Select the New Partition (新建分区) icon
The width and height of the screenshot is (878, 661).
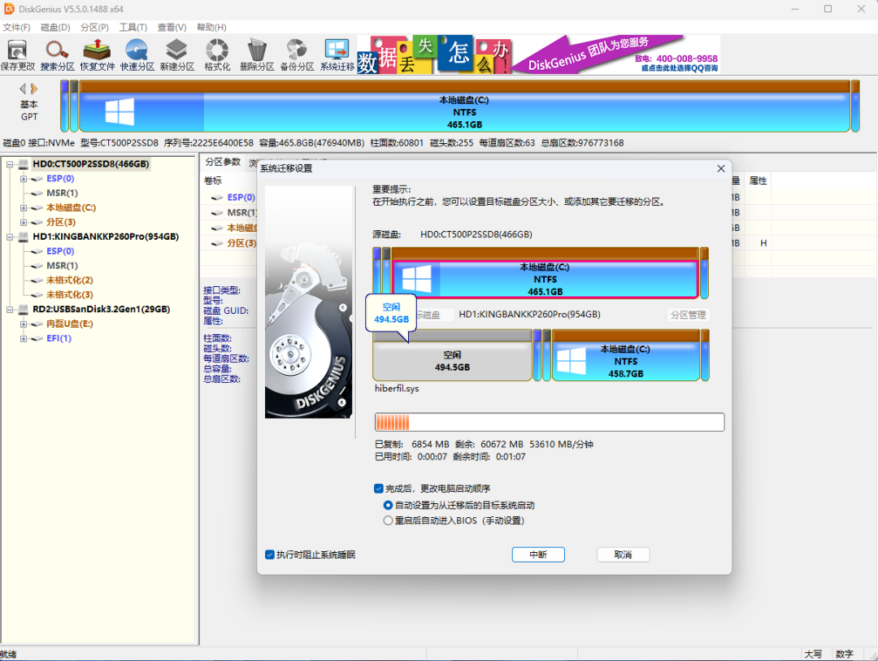click(x=177, y=55)
